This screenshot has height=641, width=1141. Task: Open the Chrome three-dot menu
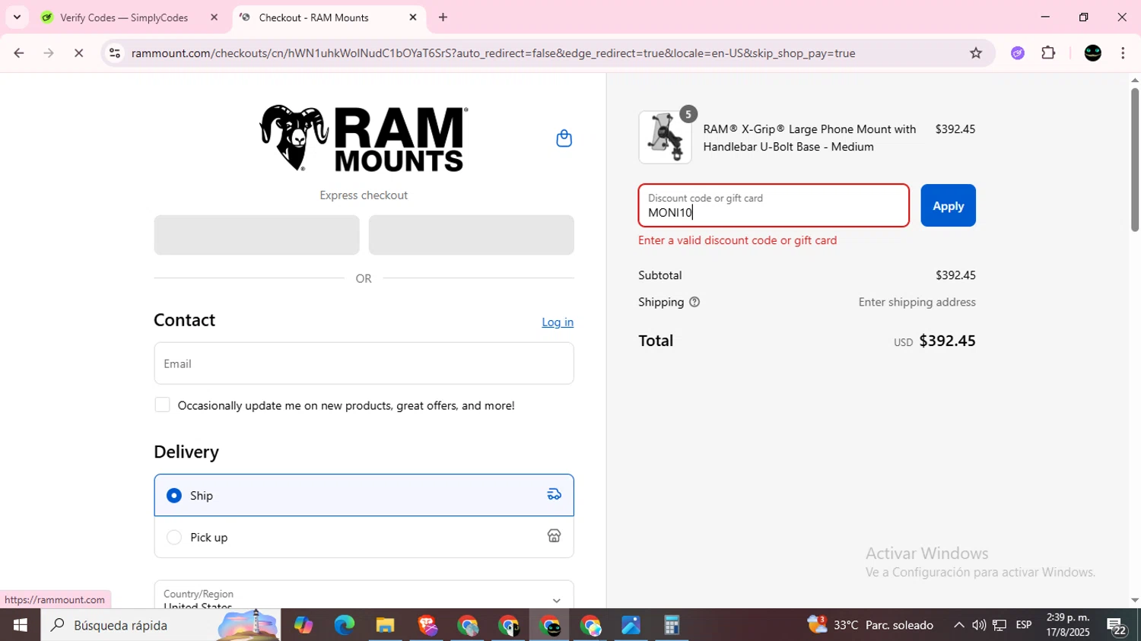(1123, 52)
